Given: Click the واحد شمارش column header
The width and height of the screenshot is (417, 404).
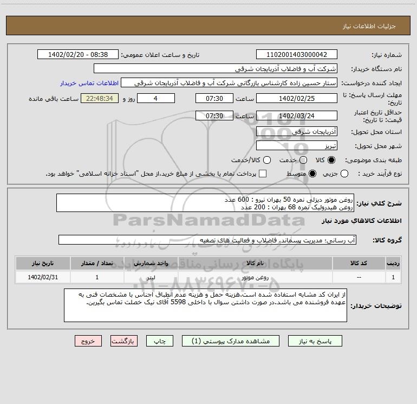Looking at the screenshot, I should (151, 263).
